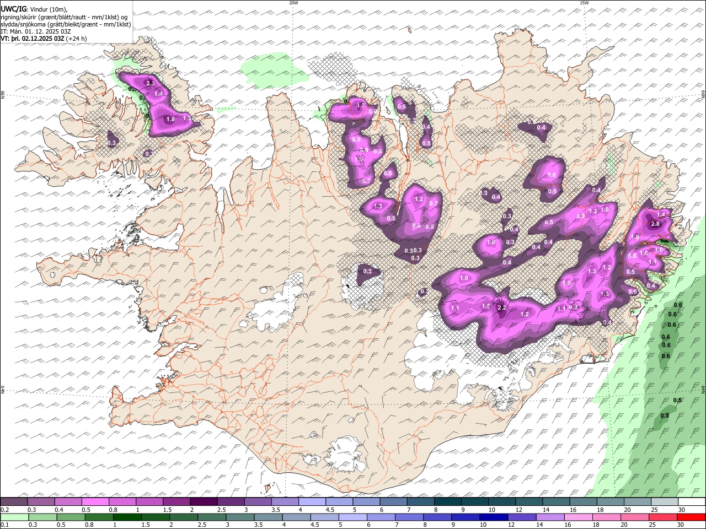706x529 pixels.
Task: Click the 10 label in the top legend row
Action: (x=491, y=510)
